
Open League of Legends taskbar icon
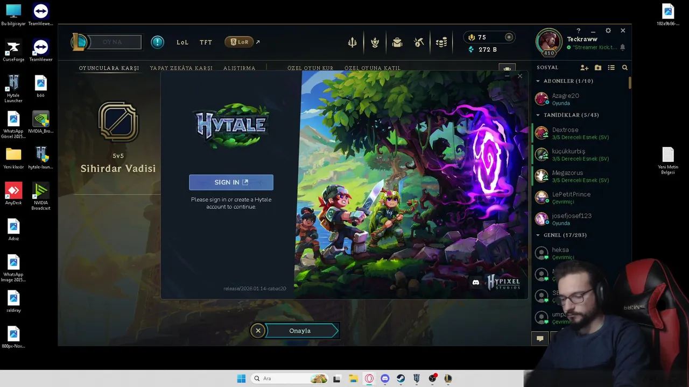click(x=448, y=378)
